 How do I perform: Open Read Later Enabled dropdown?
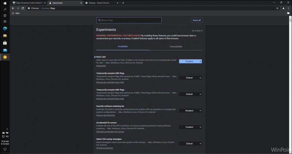click(x=190, y=61)
